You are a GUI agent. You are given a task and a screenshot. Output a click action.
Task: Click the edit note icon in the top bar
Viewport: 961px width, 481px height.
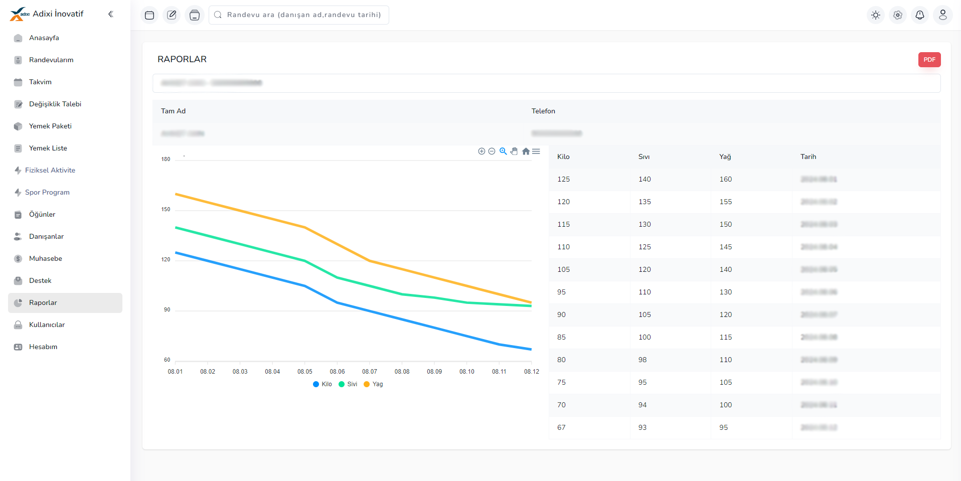(x=172, y=15)
